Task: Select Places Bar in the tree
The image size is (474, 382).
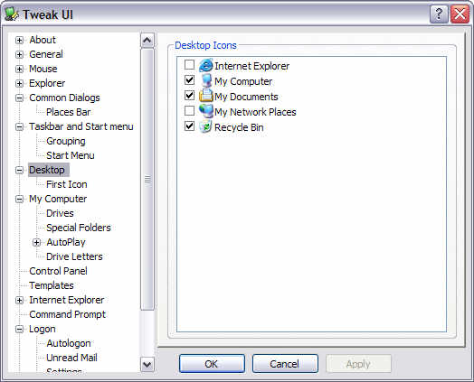Action: pos(69,112)
